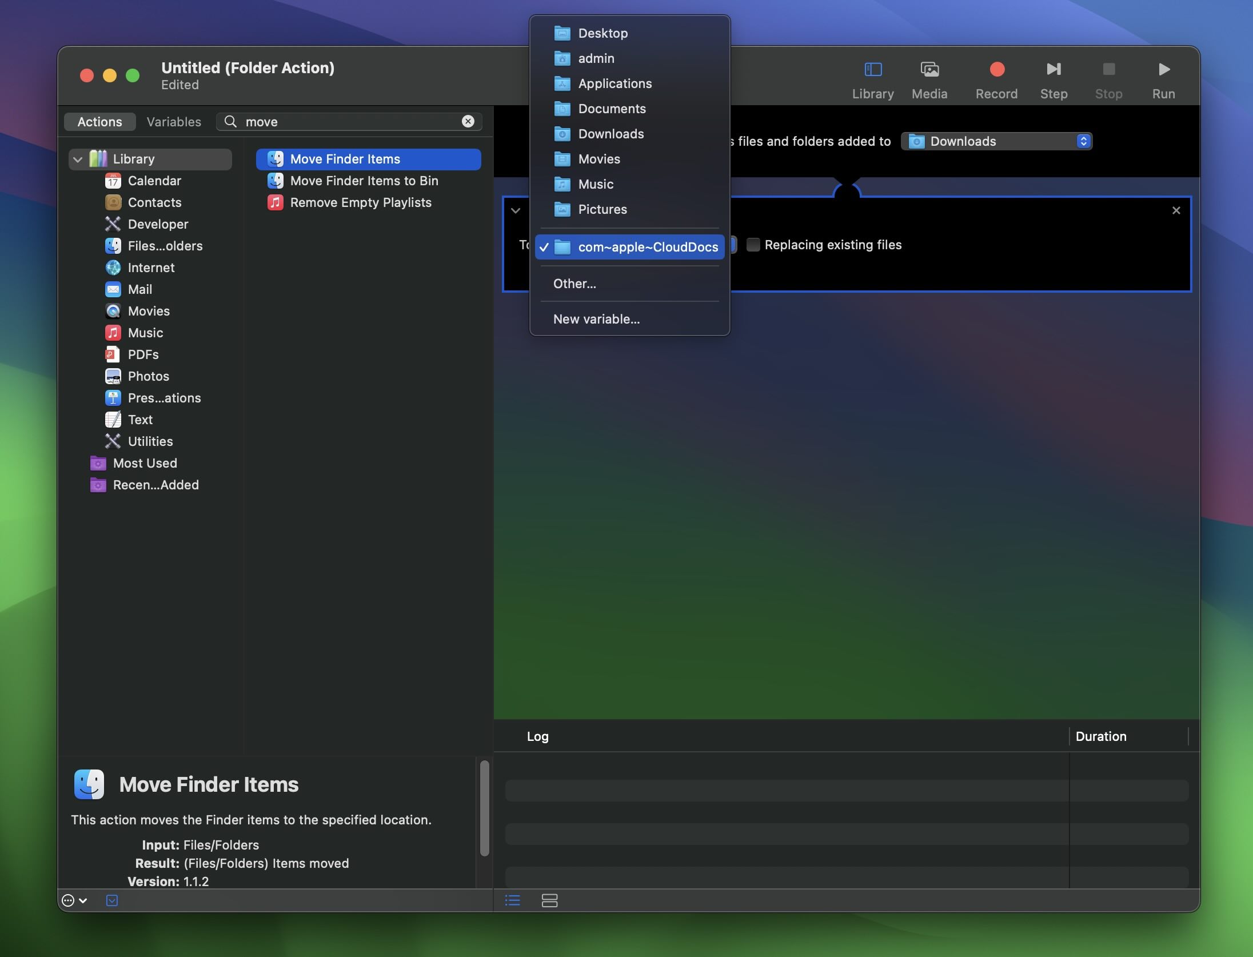Toggle the description panel icon
Viewport: 1253px width, 957px height.
(x=112, y=900)
